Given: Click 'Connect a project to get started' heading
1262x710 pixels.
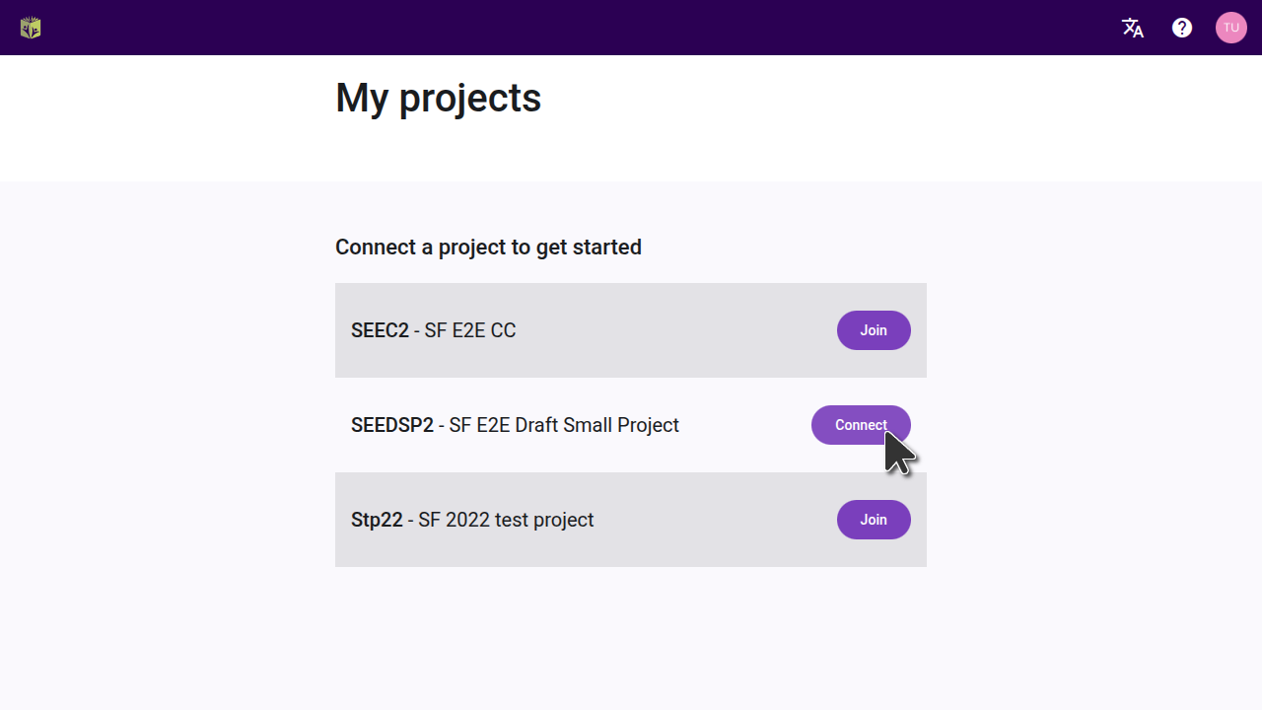Looking at the screenshot, I should coord(488,247).
